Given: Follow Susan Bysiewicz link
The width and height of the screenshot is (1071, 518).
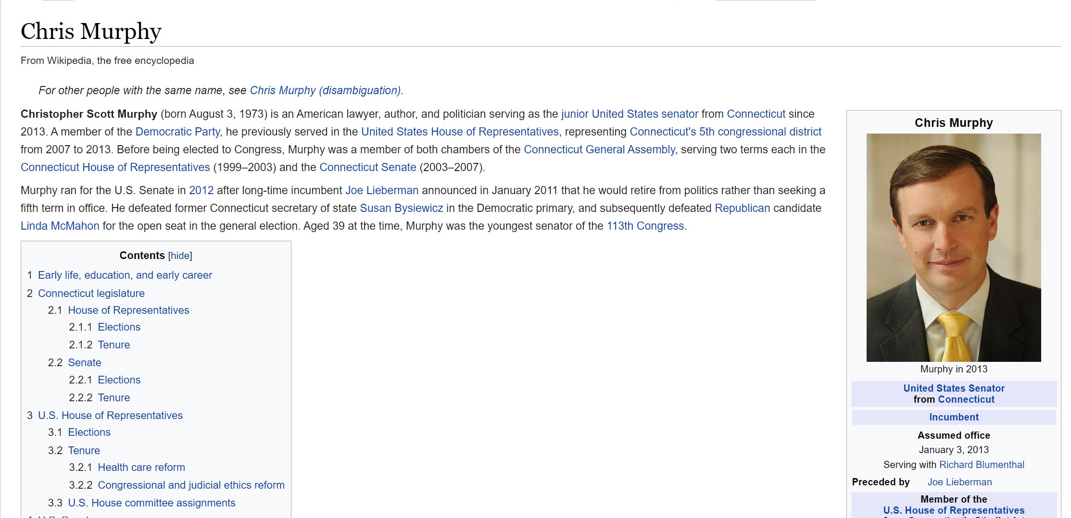Looking at the screenshot, I should [402, 208].
